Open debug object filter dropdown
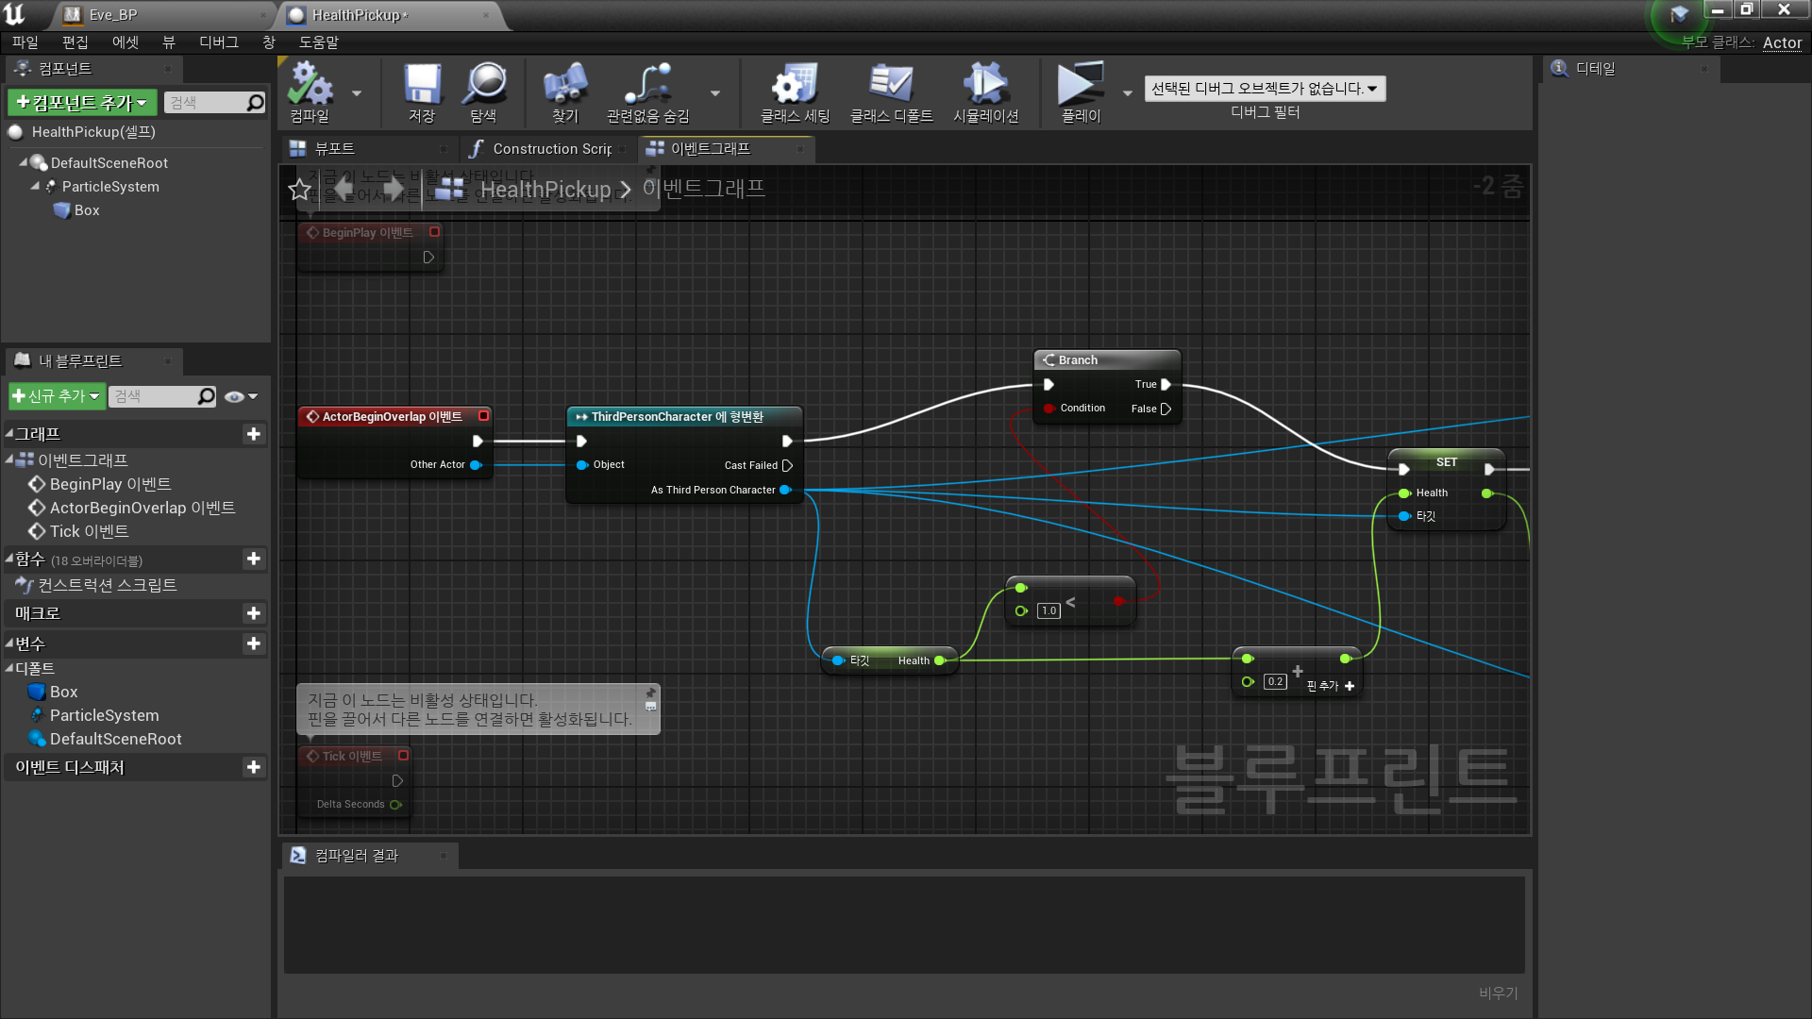The height and width of the screenshot is (1019, 1812). pos(1264,89)
